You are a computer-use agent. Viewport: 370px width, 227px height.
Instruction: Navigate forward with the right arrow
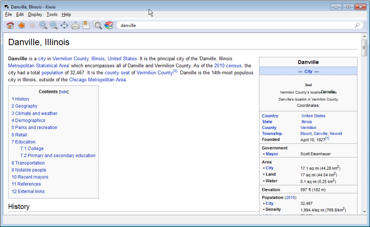coord(32,25)
